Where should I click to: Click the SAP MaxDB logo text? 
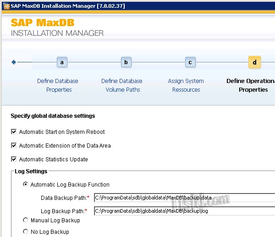43,22
